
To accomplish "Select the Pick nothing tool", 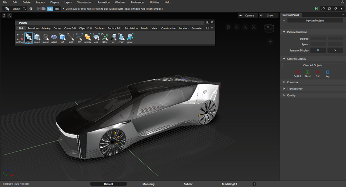I will [x=20, y=37].
